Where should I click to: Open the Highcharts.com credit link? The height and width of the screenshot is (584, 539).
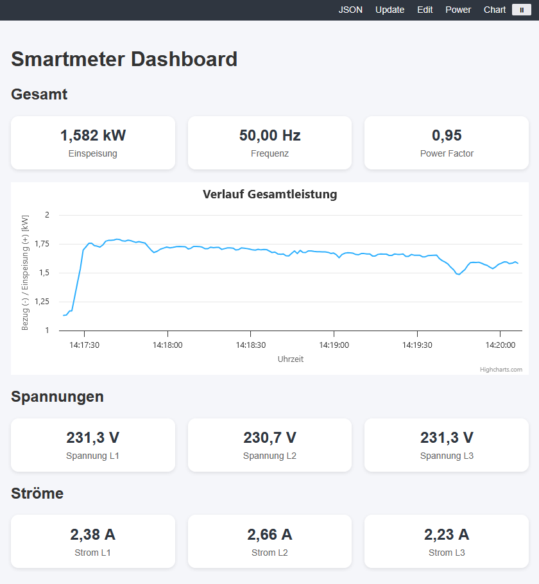(x=501, y=370)
